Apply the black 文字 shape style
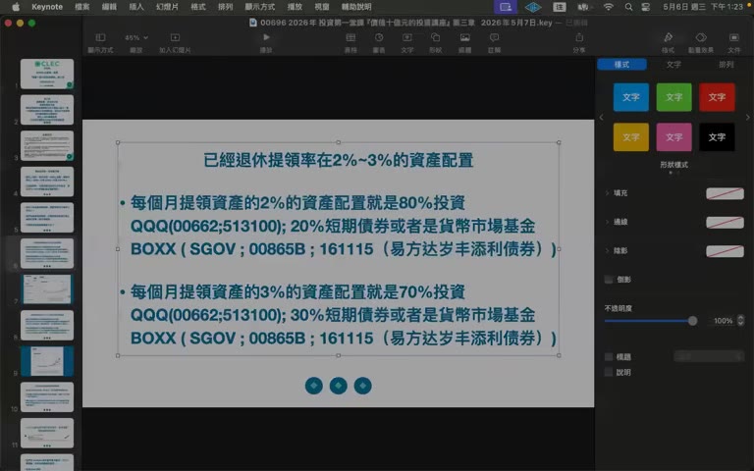This screenshot has width=754, height=471. (x=717, y=137)
